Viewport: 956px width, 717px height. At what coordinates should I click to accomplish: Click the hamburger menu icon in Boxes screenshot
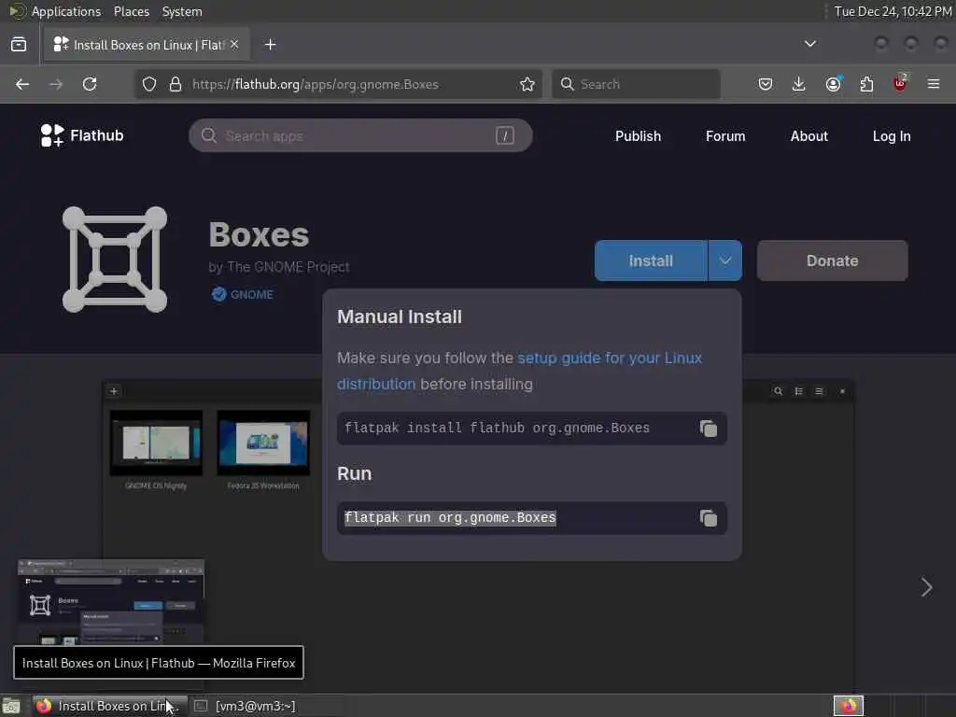(x=820, y=391)
